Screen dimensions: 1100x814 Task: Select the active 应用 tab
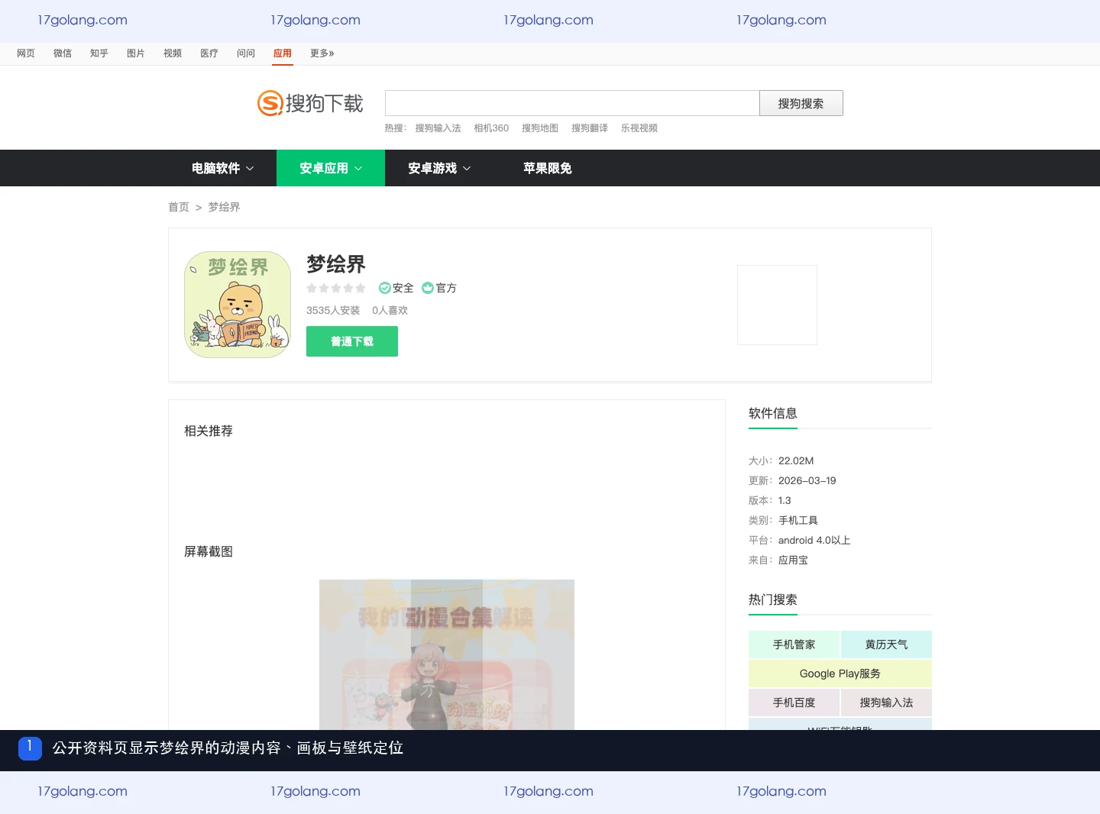coord(283,53)
